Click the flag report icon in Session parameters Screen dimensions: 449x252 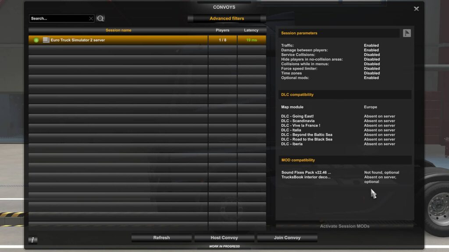407,33
